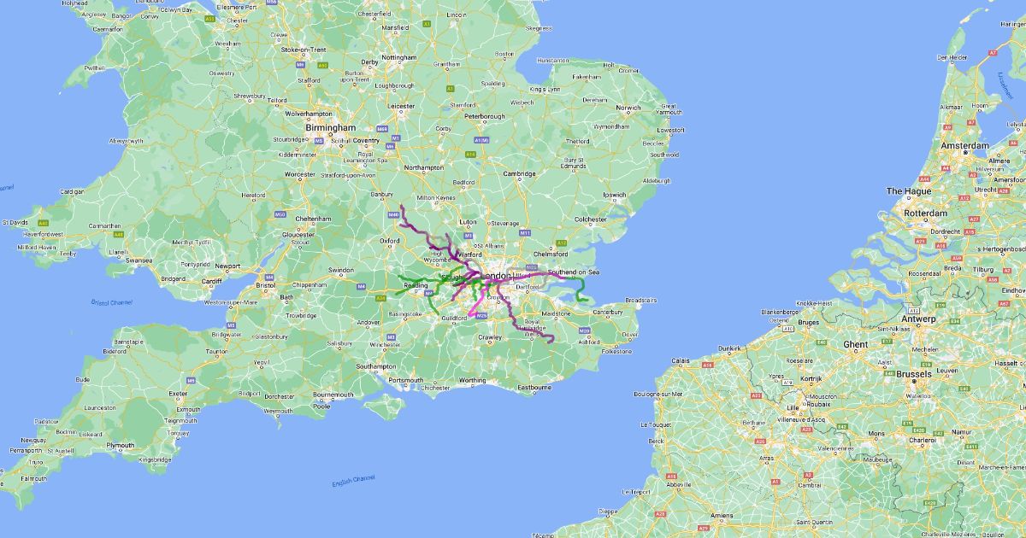Click the M3 shield north of Winchester
The height and width of the screenshot is (538, 1026).
point(390,336)
